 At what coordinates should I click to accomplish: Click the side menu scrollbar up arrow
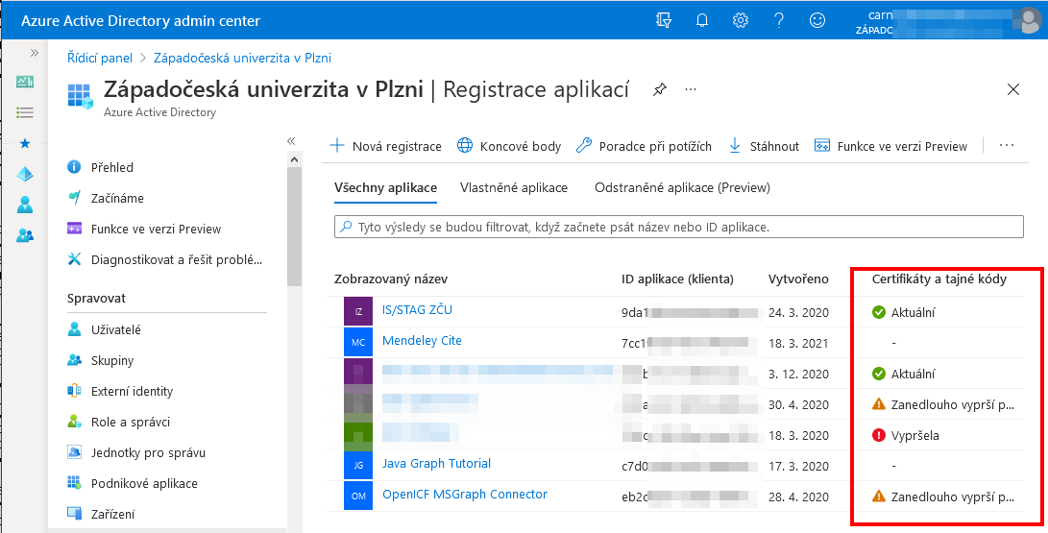294,159
